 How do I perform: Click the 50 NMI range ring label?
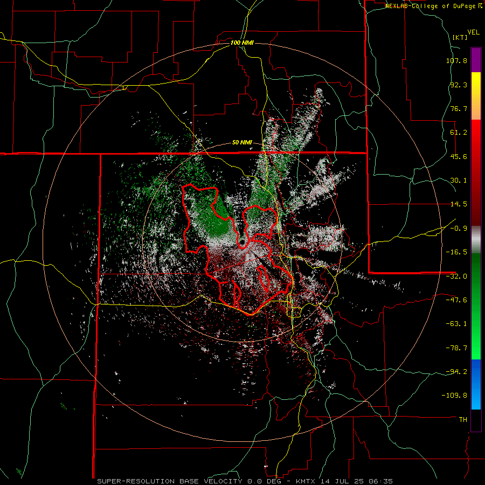pyautogui.click(x=242, y=143)
